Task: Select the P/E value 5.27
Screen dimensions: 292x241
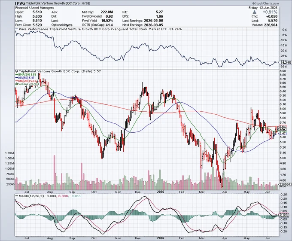Action: [159, 12]
